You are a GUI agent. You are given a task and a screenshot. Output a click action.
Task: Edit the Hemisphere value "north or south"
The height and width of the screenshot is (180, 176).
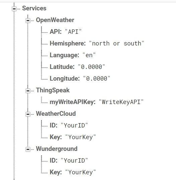[117, 43]
